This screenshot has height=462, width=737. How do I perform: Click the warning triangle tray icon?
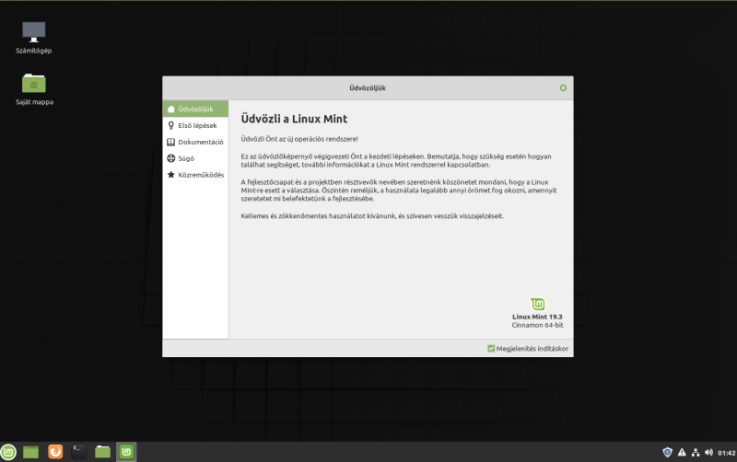click(x=682, y=453)
